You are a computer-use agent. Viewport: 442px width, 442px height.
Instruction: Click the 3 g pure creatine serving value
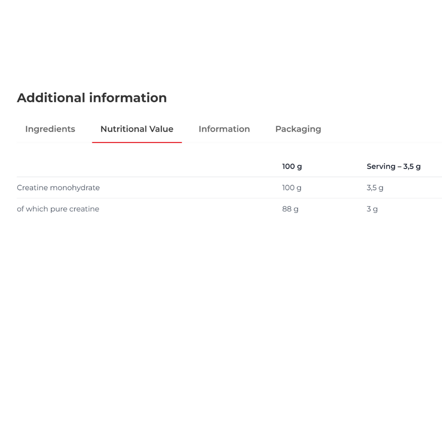pyautogui.click(x=372, y=209)
